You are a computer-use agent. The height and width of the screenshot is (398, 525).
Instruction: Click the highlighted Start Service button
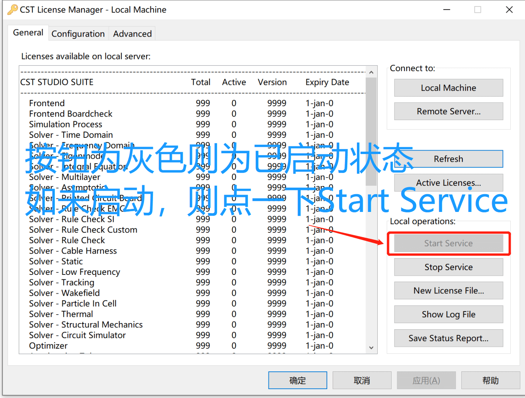coord(448,243)
